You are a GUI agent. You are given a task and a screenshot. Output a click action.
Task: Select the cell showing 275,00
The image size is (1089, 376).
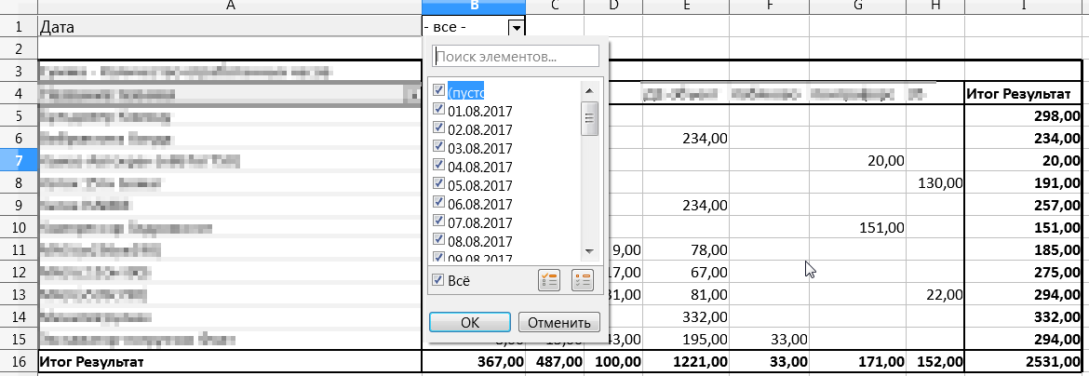coord(1023,273)
